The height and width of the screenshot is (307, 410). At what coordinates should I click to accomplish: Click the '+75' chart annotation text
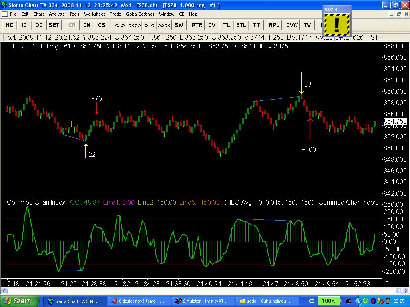(x=97, y=98)
